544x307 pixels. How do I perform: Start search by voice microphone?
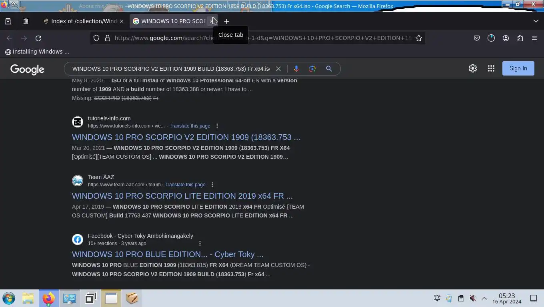pyautogui.click(x=296, y=69)
